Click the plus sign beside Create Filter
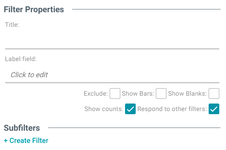The height and width of the screenshot is (150, 226). pyautogui.click(x=6, y=141)
